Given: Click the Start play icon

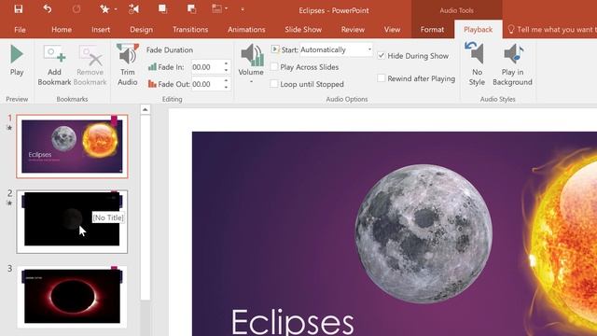Looking at the screenshot, I should click(x=275, y=49).
